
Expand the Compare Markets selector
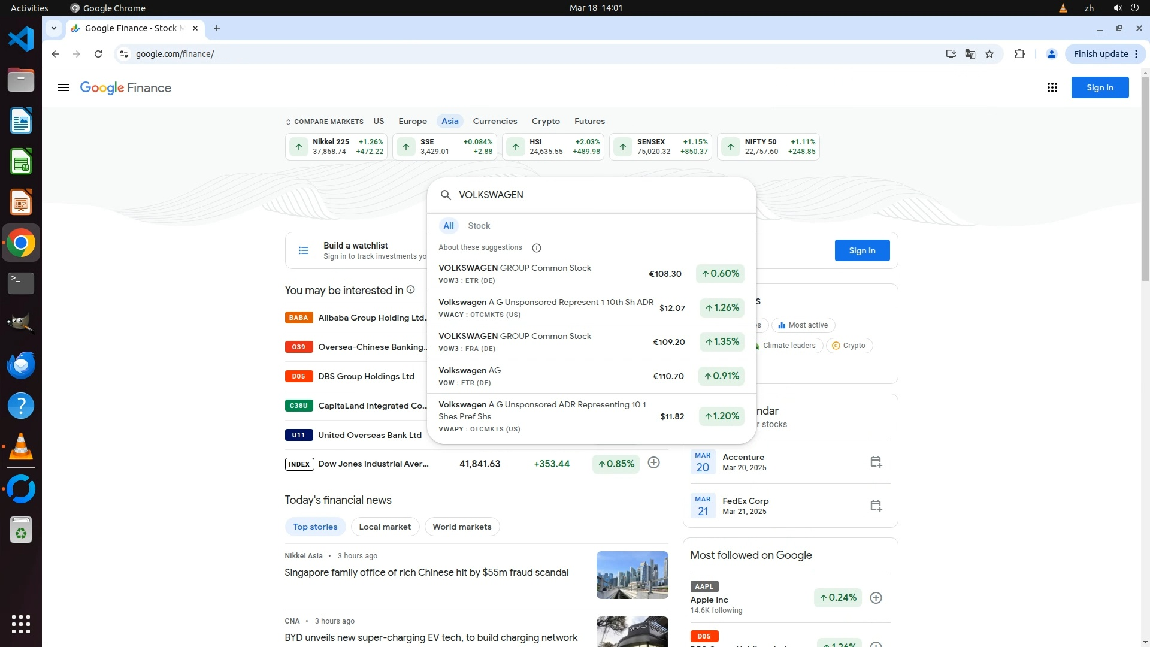point(324,122)
